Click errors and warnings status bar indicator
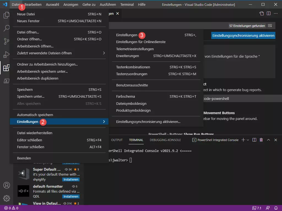Viewport: 282px width, 211px height. click(11, 208)
